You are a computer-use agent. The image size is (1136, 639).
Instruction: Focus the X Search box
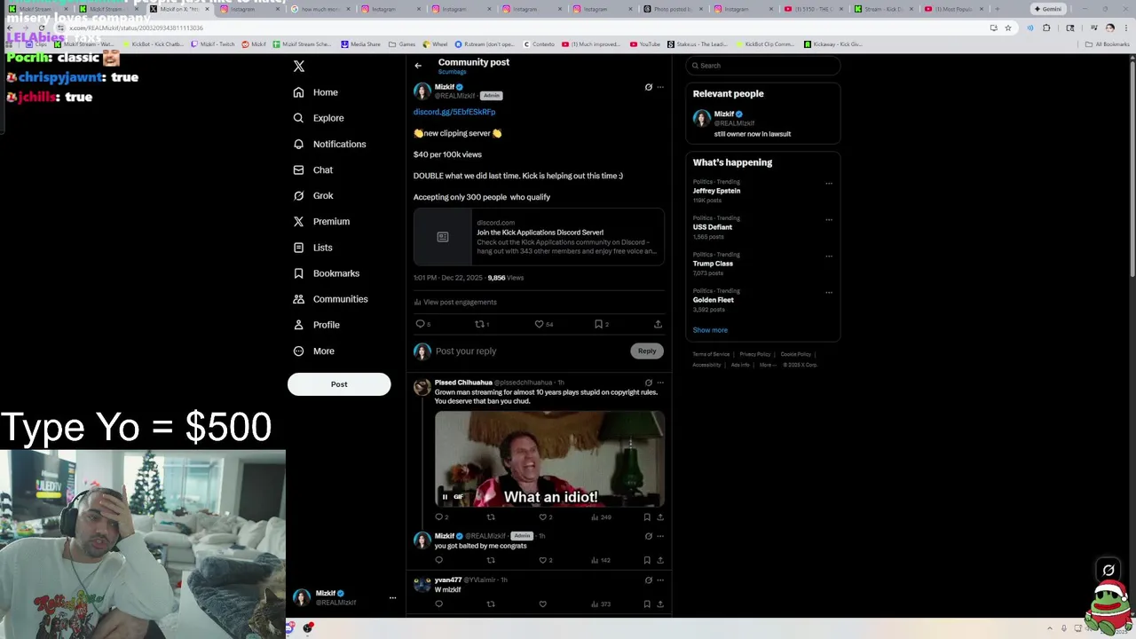(x=762, y=66)
